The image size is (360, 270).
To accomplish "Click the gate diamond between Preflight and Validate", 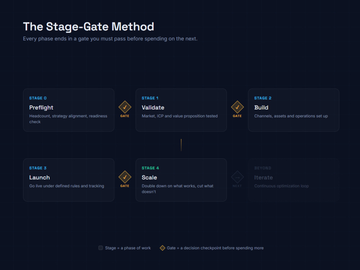I will [x=125, y=107].
